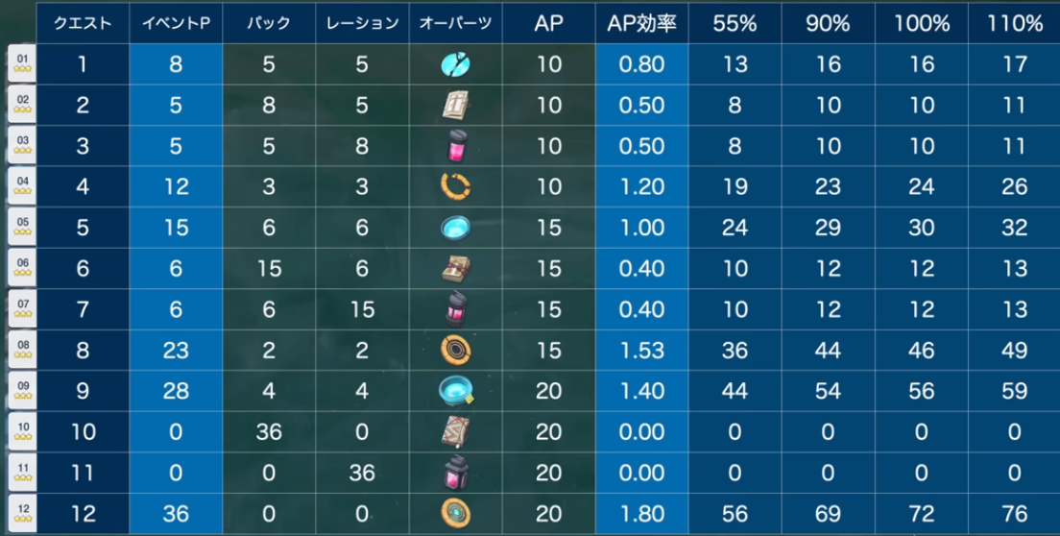Select the 12 three-star quest badge
Viewport: 1060px width, 536px height.
click(x=22, y=514)
